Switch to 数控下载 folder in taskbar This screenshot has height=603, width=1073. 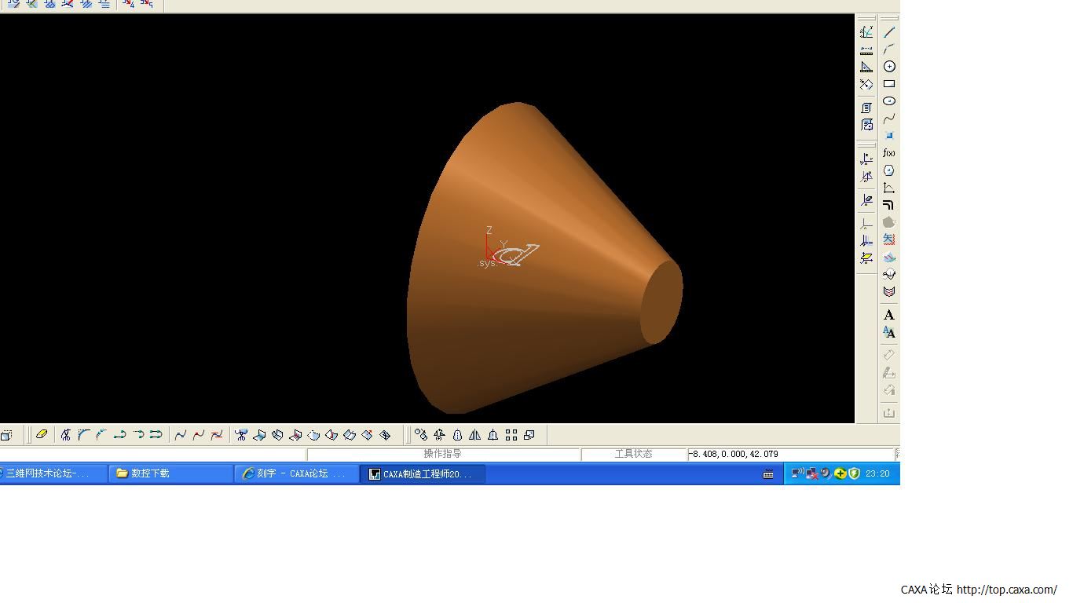point(171,473)
